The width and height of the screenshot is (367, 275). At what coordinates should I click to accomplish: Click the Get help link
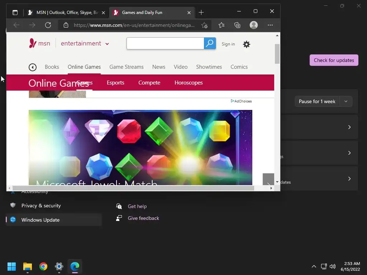[x=137, y=206]
